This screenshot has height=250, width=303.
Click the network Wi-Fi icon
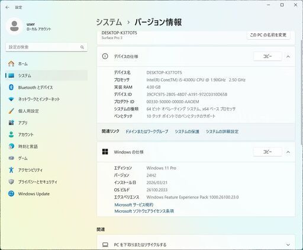tap(11, 99)
